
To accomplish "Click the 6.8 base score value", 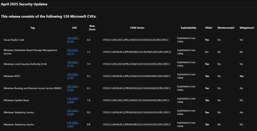I will tap(89, 40).
